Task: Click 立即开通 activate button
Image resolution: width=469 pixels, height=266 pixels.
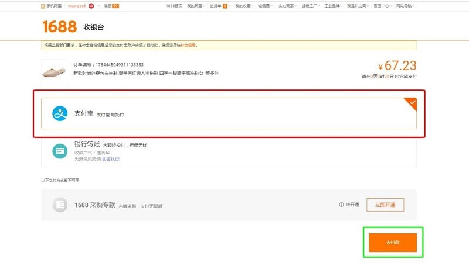Action: coord(385,205)
